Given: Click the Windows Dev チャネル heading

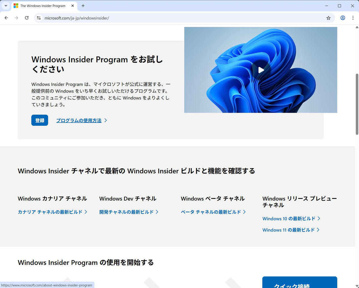Looking at the screenshot, I should [x=128, y=199].
